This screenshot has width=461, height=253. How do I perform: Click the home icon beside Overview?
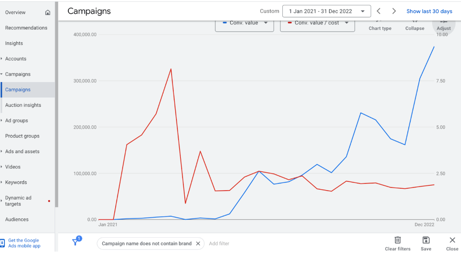click(48, 13)
